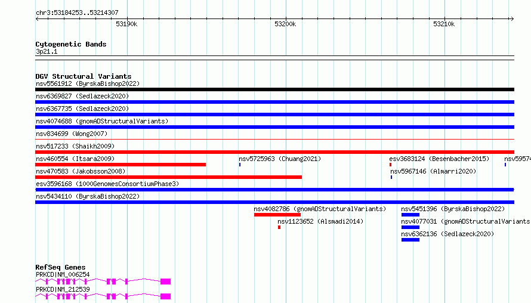Click the 53190k ruler tick label
531x303 pixels.
click(126, 24)
